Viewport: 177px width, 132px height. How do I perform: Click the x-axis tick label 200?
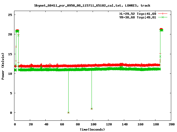tap(172, 124)
